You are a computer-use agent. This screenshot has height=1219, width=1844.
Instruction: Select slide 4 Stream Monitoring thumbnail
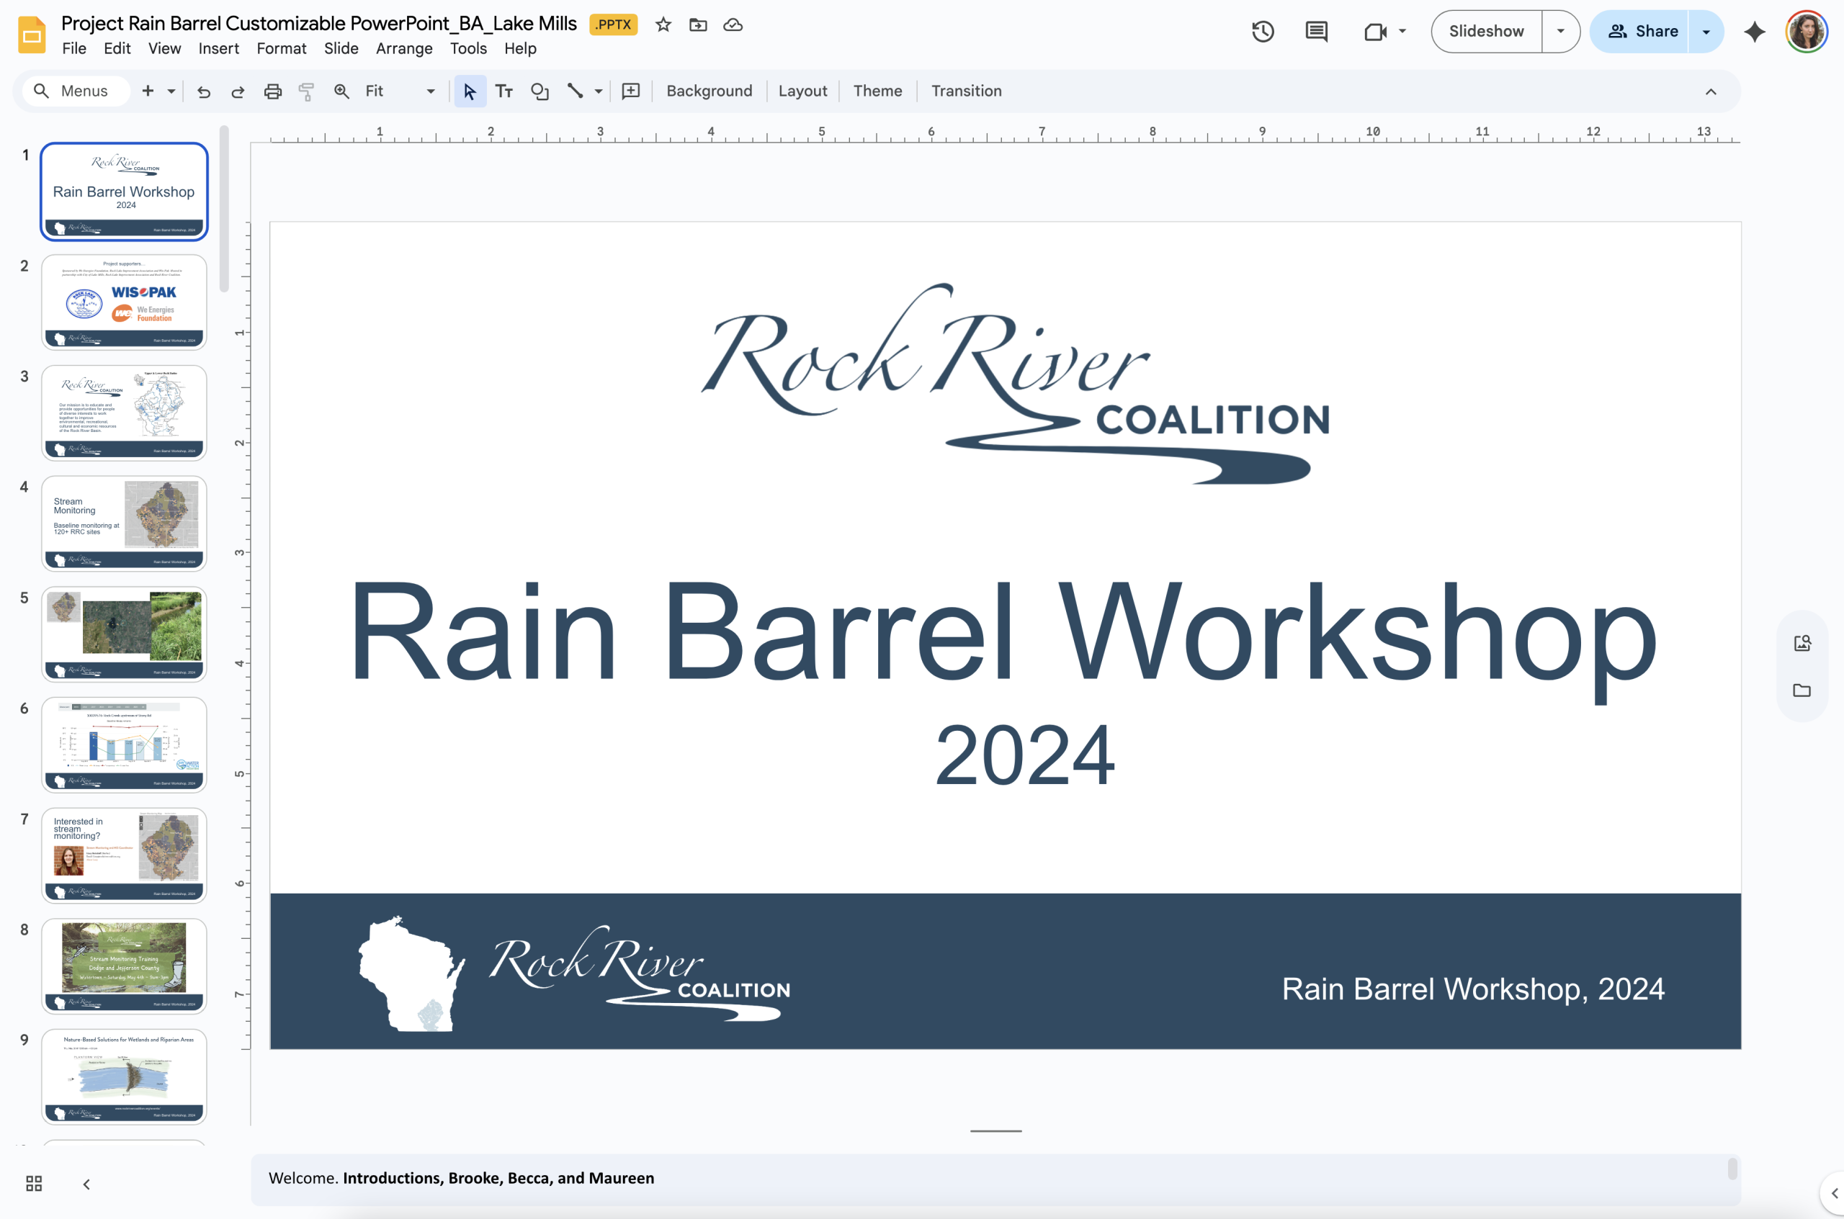(x=125, y=523)
